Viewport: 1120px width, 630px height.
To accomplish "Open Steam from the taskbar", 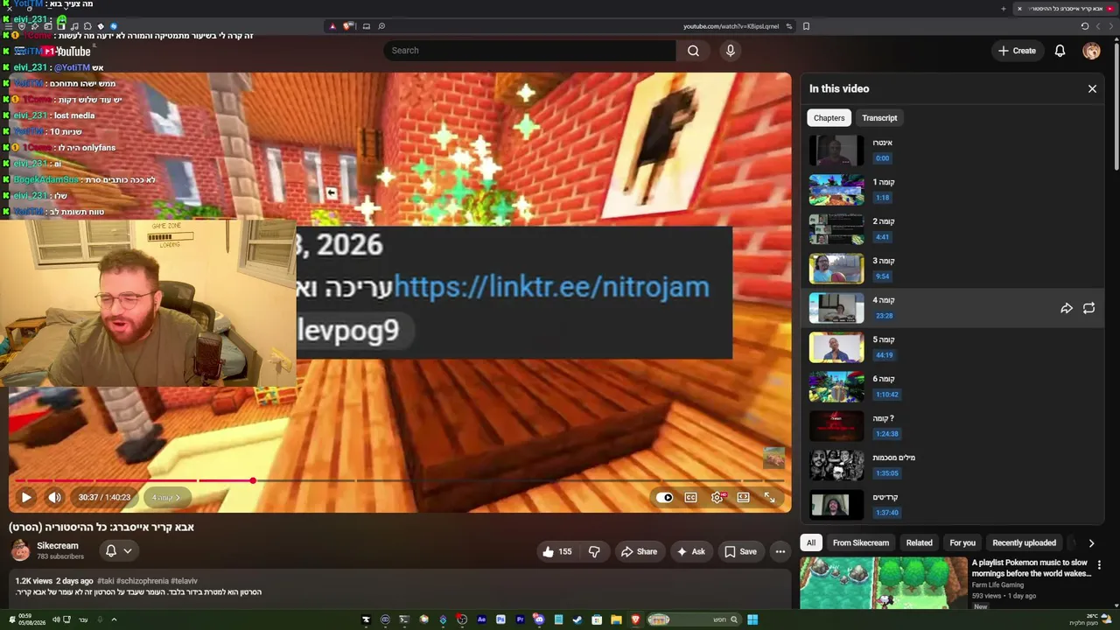I will click(x=577, y=619).
